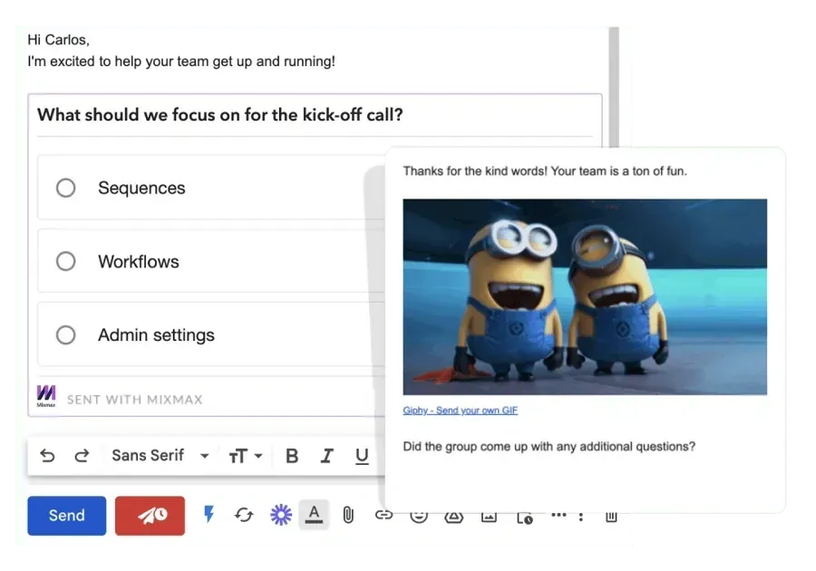Toggle formatting options underlined A icon
This screenshot has width=816, height=571.
pyautogui.click(x=314, y=514)
